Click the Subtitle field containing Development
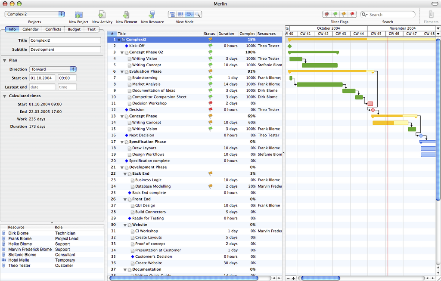441x281 pixels. pyautogui.click(x=65, y=49)
